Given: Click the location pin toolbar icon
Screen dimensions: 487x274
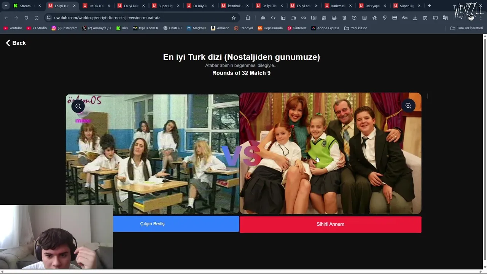Looking at the screenshot, I should coord(385,18).
